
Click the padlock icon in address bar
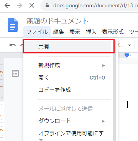pos(47,6)
